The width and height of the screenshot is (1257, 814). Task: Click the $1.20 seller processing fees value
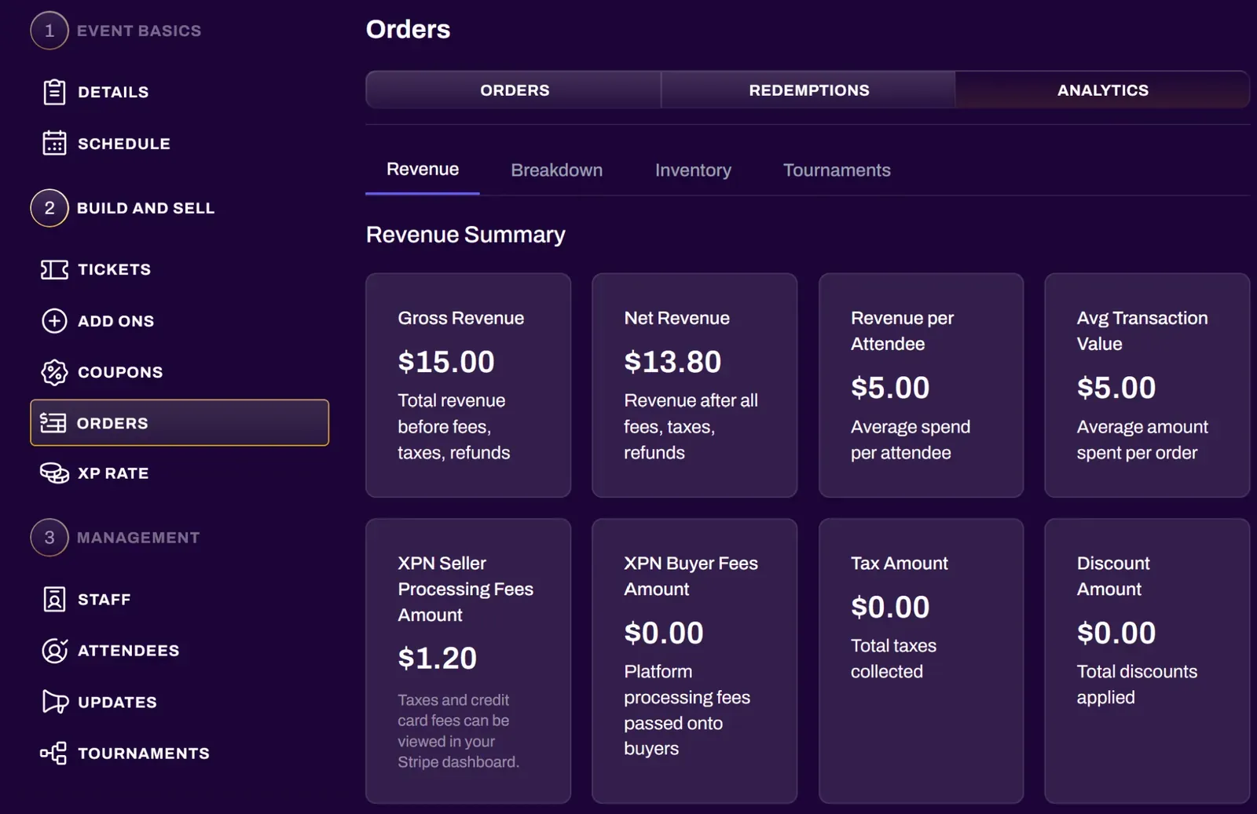(437, 658)
